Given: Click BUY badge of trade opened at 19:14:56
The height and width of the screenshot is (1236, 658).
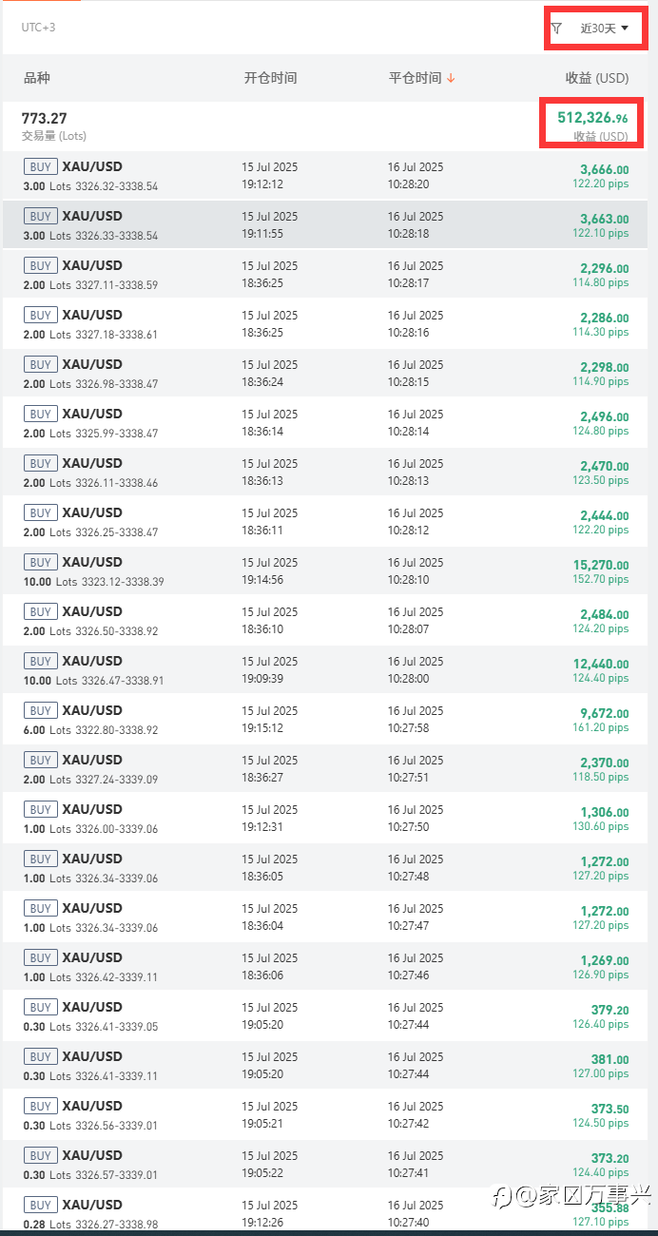Looking at the screenshot, I should click(40, 562).
